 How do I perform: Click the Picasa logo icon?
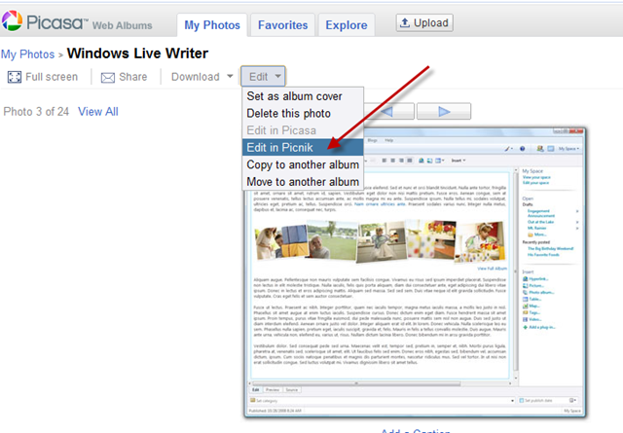coord(13,20)
